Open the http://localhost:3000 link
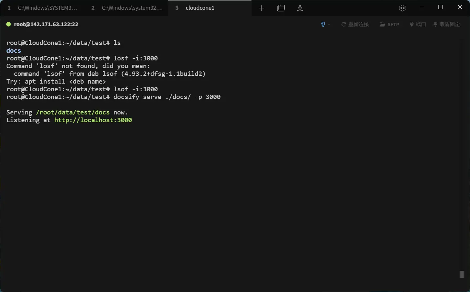470x292 pixels. click(x=93, y=120)
